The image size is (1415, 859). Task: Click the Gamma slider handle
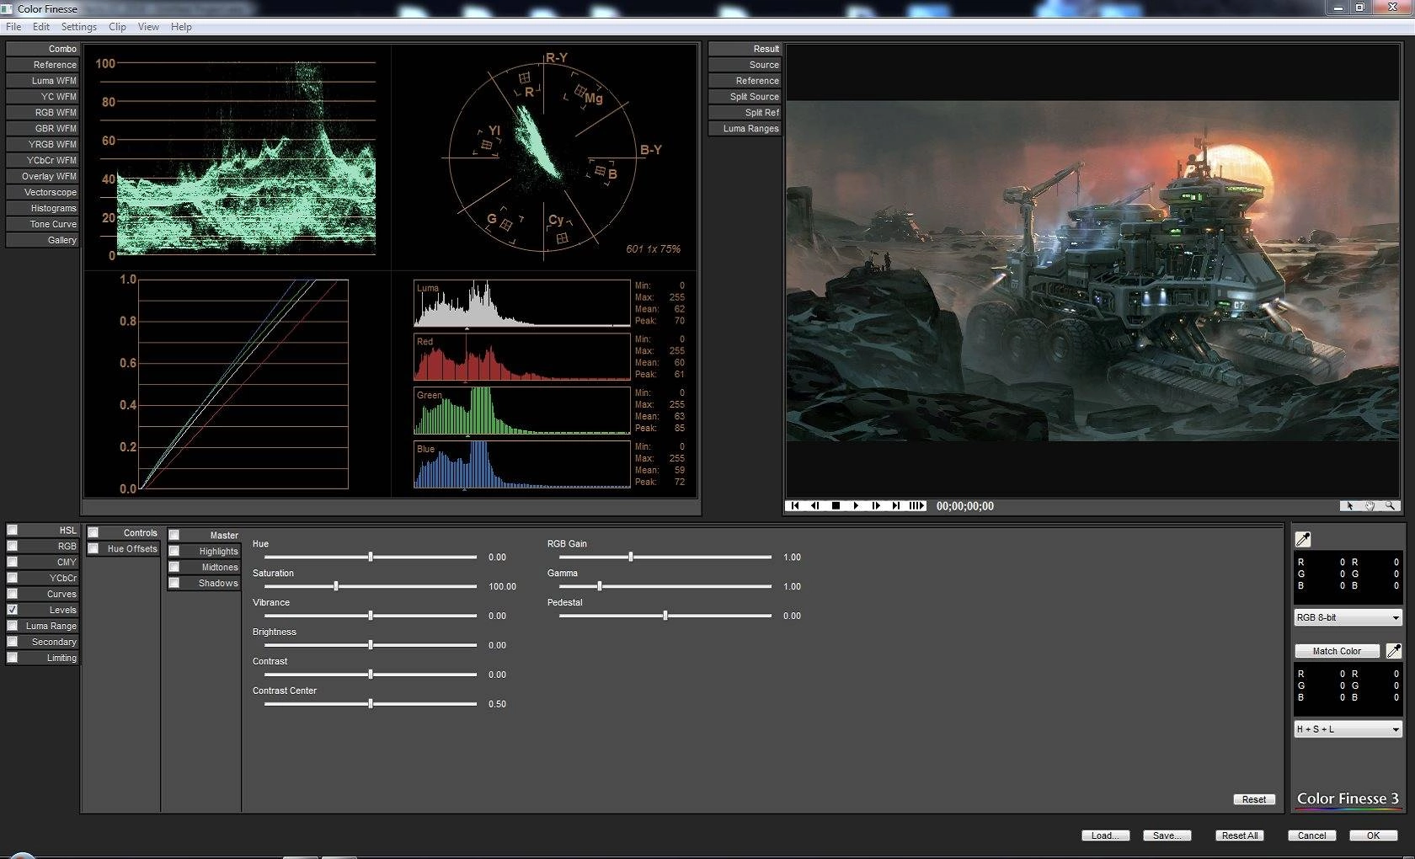pyautogui.click(x=600, y=586)
